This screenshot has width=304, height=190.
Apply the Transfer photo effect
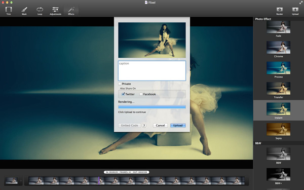pos(278,88)
